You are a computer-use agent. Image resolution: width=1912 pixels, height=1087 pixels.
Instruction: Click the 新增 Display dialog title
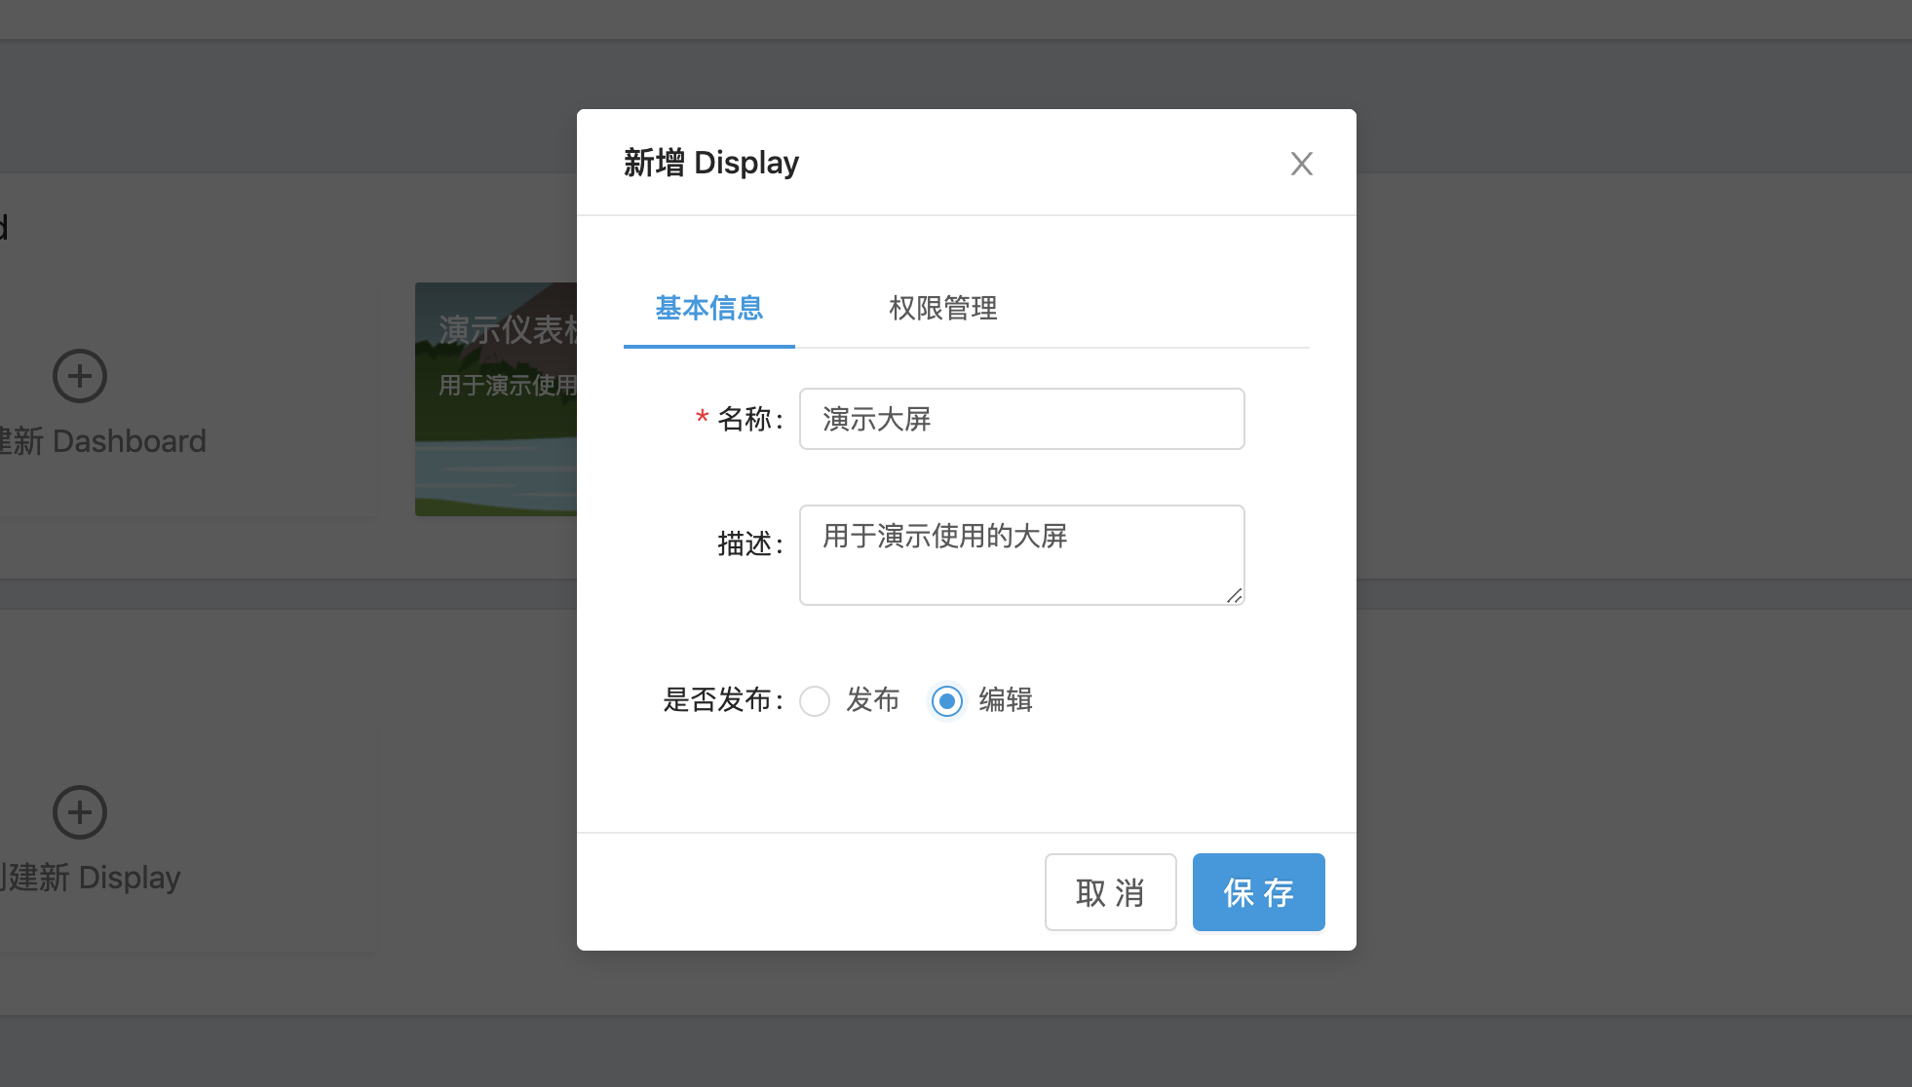point(710,163)
